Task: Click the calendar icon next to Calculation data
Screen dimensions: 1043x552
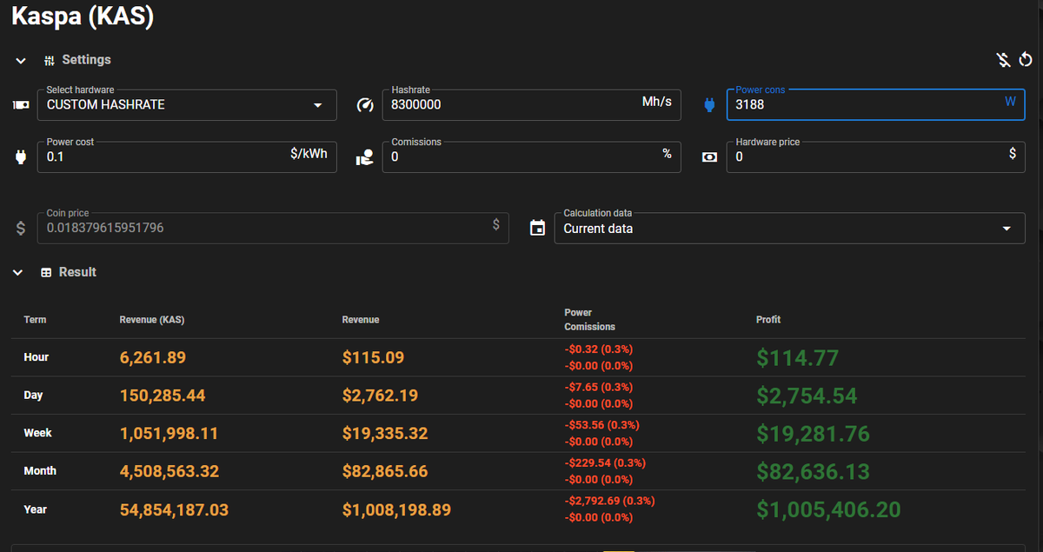Action: tap(537, 229)
